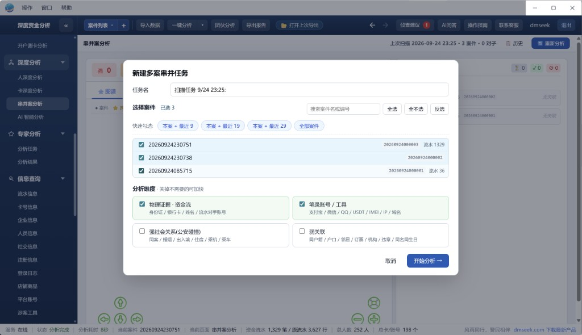Open the folder icon 打开上次导出
This screenshot has width=582, height=335.
(x=300, y=25)
